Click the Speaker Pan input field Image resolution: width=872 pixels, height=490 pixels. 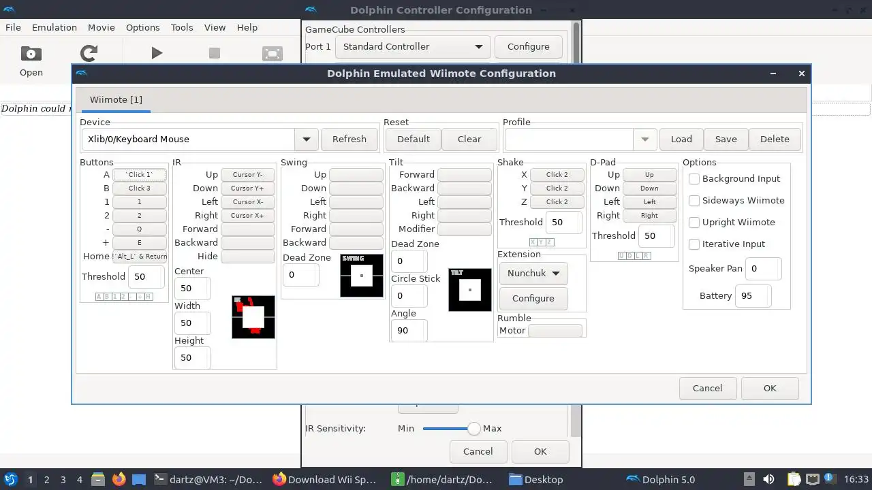click(763, 268)
